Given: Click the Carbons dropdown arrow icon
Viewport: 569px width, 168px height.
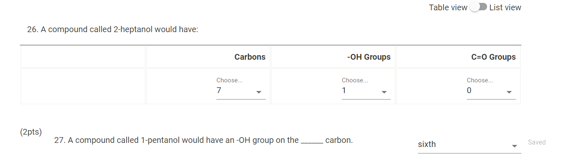Looking at the screenshot, I should pos(259,92).
